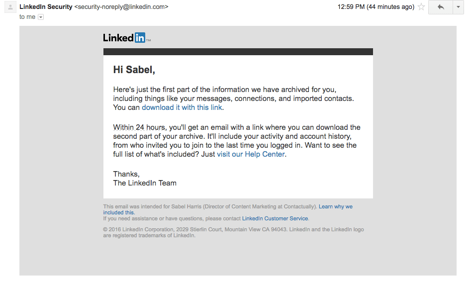Follow the 'visit our Help Center' link
Screen dimensions: 472x283
251,154
